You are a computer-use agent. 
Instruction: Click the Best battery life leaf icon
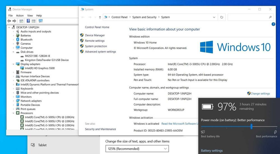203,132
